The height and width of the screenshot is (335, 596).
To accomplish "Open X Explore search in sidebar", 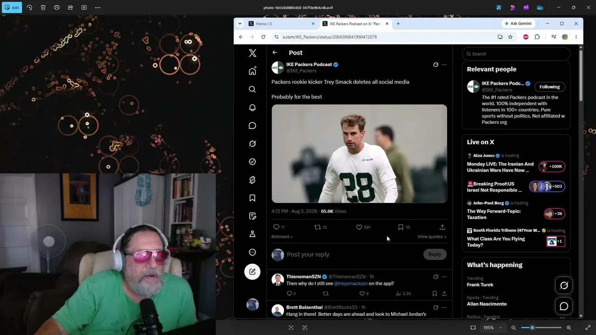I will pyautogui.click(x=252, y=89).
